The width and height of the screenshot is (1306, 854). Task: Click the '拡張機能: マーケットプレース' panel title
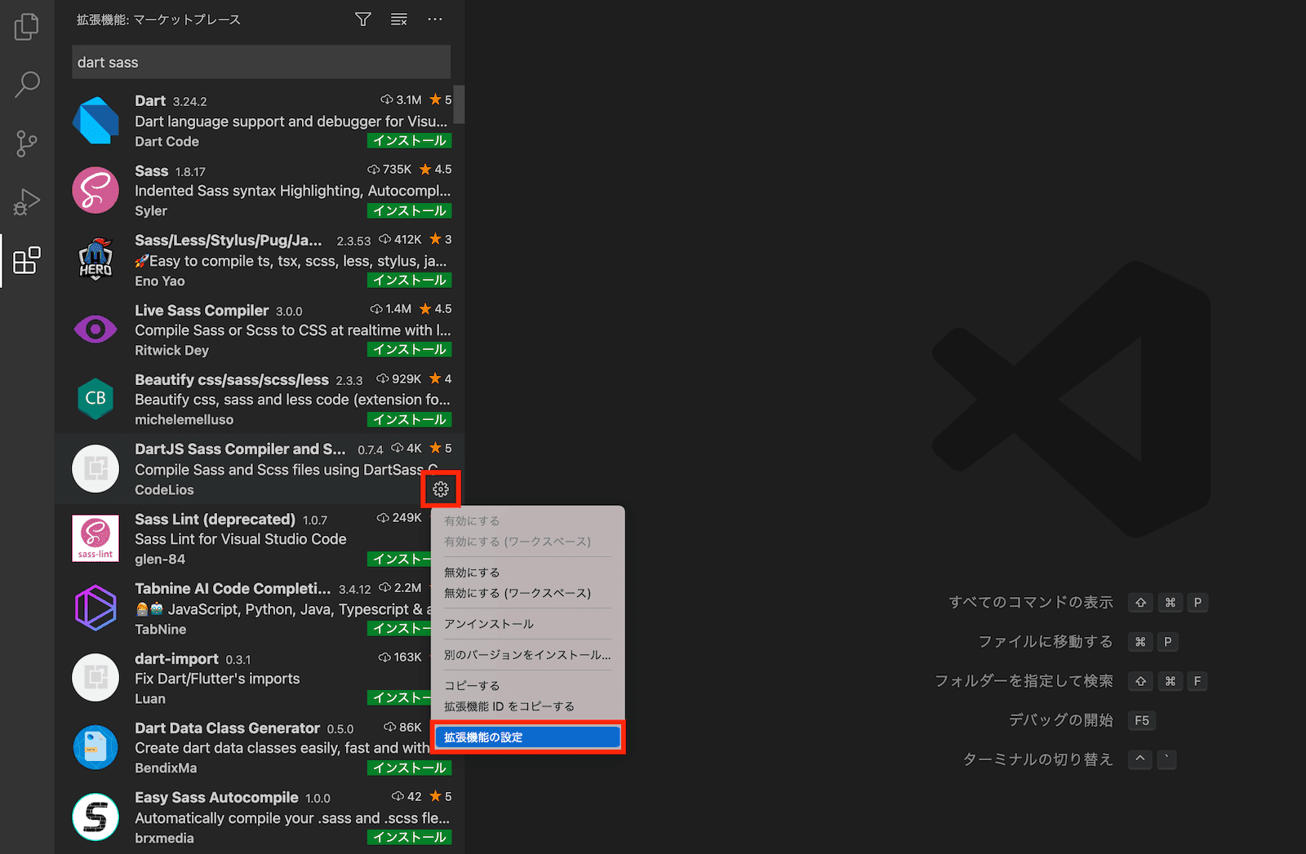(x=158, y=19)
